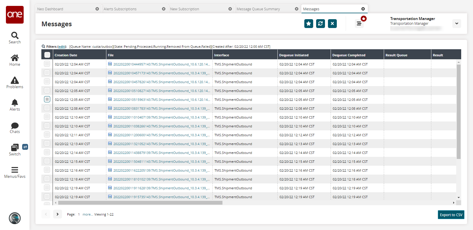The width and height of the screenshot is (473, 230).
Task: Select the checkbox for 12:08 AM row
Action: [x=47, y=108]
